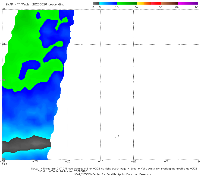Click the note "3)Data buffer is 24 hrs"
Screen dimensions: 201x176
point(62,171)
